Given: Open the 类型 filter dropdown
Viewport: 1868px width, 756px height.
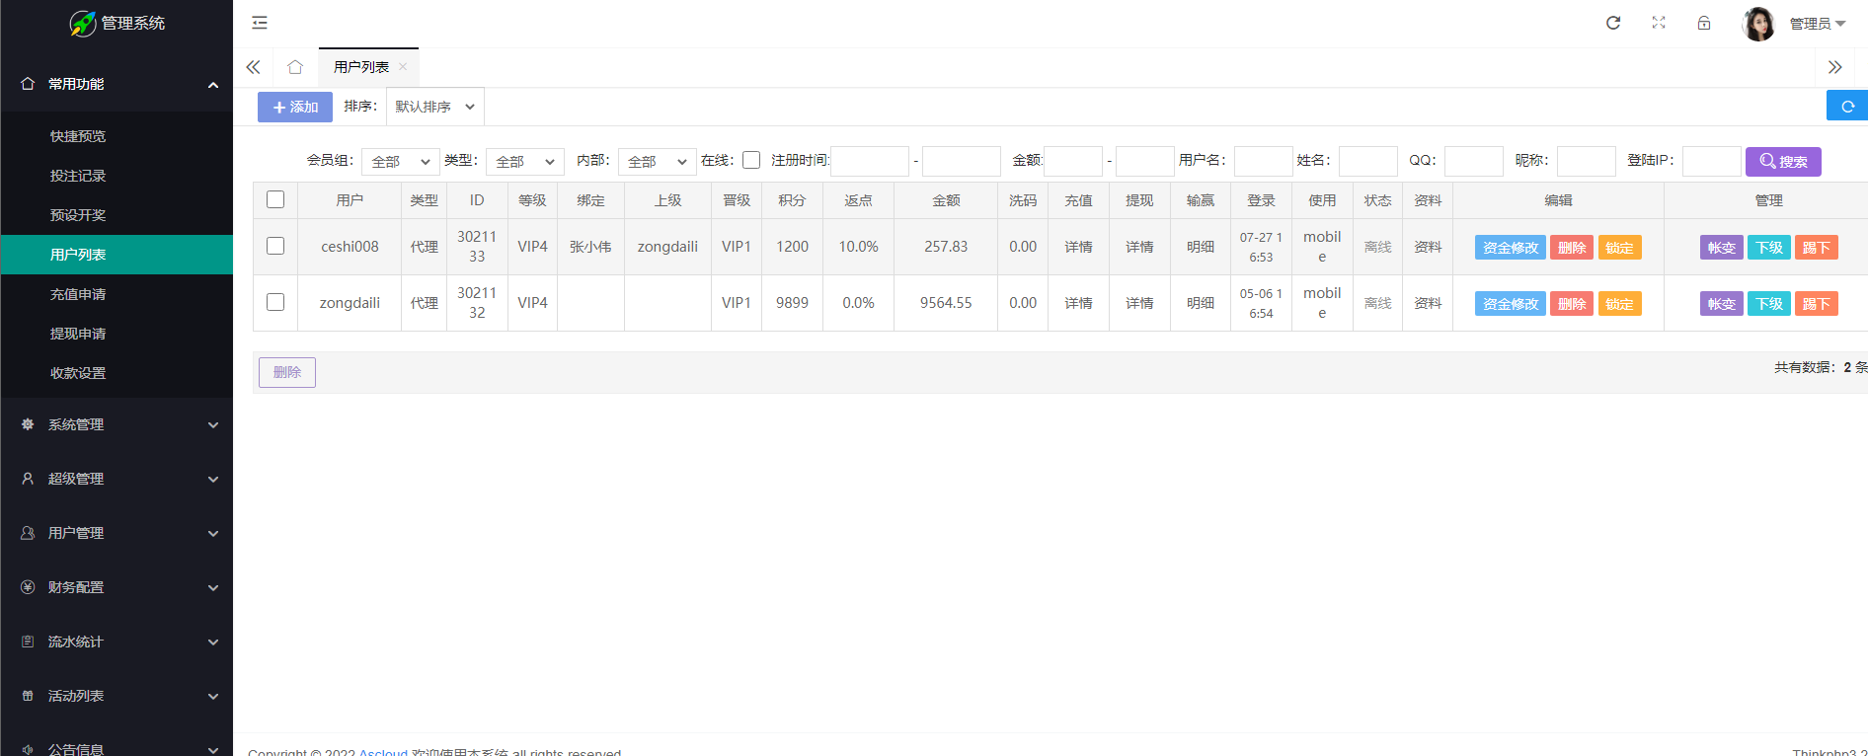Looking at the screenshot, I should pyautogui.click(x=525, y=161).
